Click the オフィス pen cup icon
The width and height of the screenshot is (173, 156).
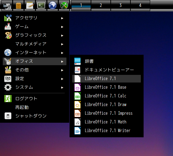(8, 61)
